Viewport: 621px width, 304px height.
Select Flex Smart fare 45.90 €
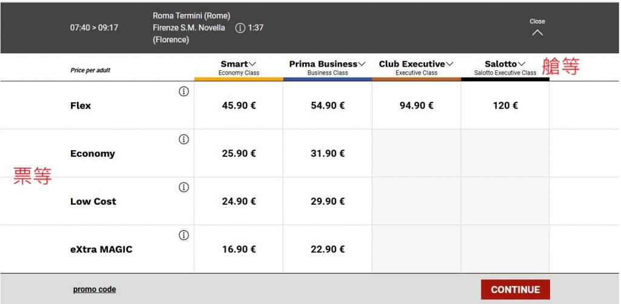pyautogui.click(x=239, y=105)
